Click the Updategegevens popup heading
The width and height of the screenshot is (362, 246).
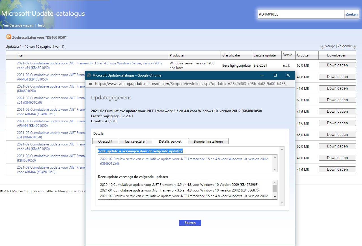pos(111,98)
